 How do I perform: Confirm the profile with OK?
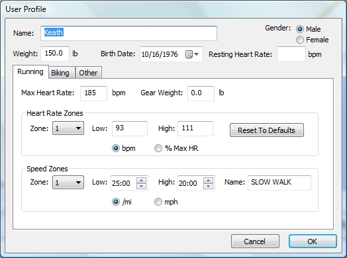pyautogui.click(x=313, y=241)
